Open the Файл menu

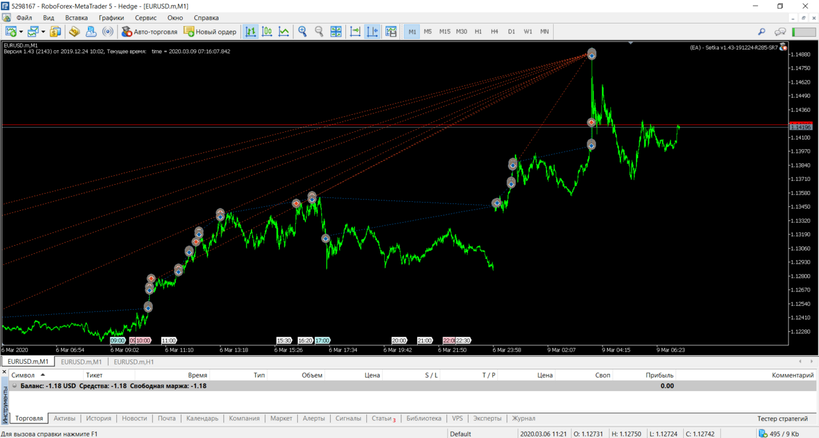(x=24, y=18)
